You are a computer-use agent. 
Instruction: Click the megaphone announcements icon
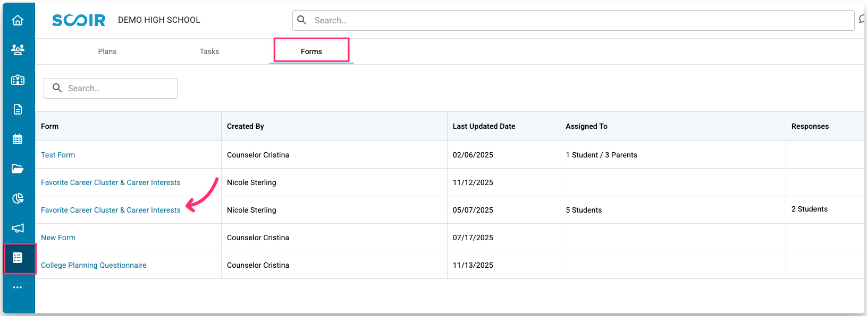18,228
